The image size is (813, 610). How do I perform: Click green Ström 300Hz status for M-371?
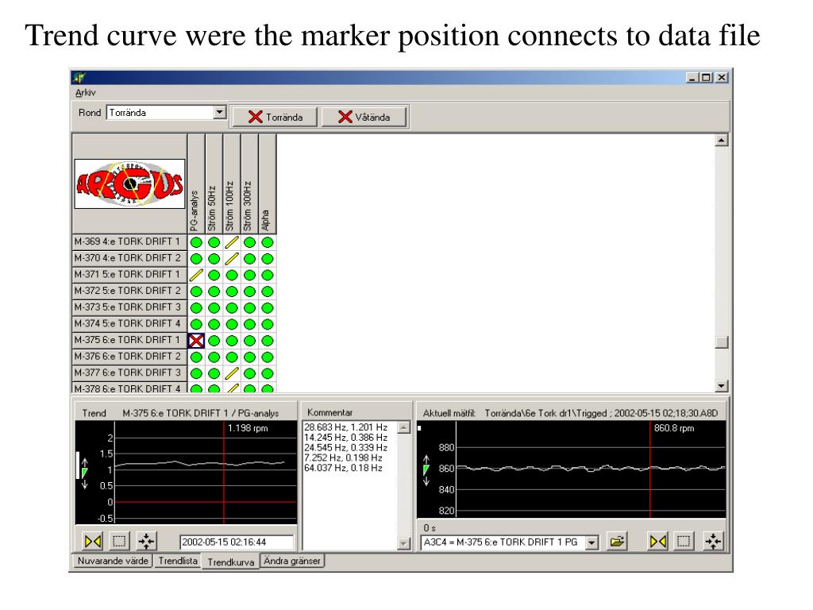pyautogui.click(x=249, y=275)
